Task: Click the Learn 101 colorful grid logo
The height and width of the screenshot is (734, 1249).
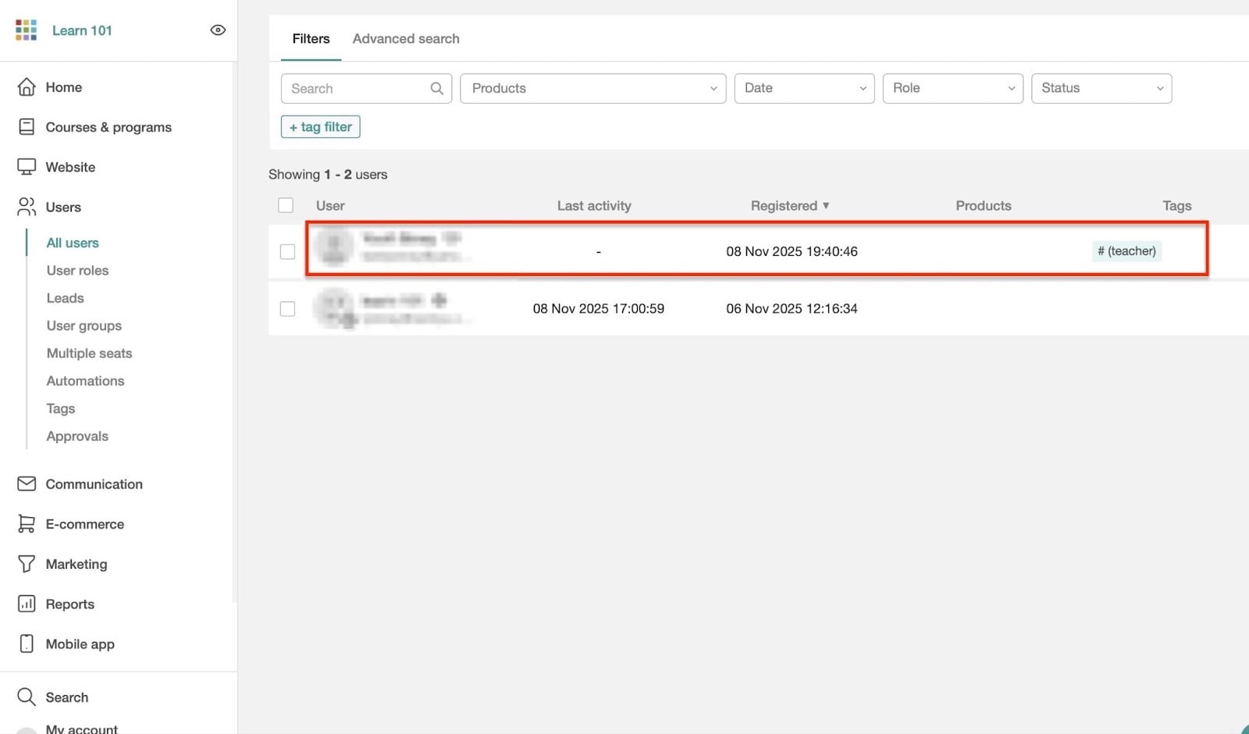Action: 26,30
